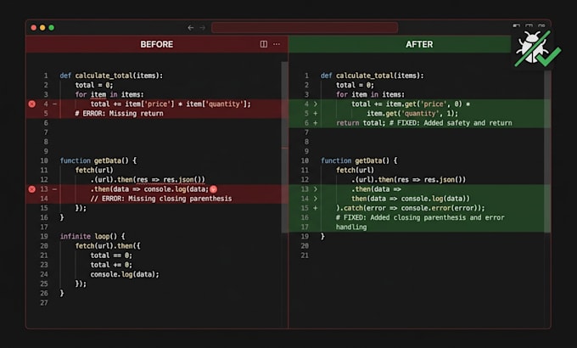
Task: Click the minus deletion marker on line 13
Action: [x=54, y=189]
